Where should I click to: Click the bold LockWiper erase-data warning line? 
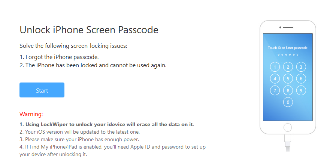[x=107, y=124]
